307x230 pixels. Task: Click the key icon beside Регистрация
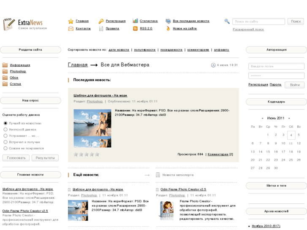pyautogui.click(x=101, y=21)
